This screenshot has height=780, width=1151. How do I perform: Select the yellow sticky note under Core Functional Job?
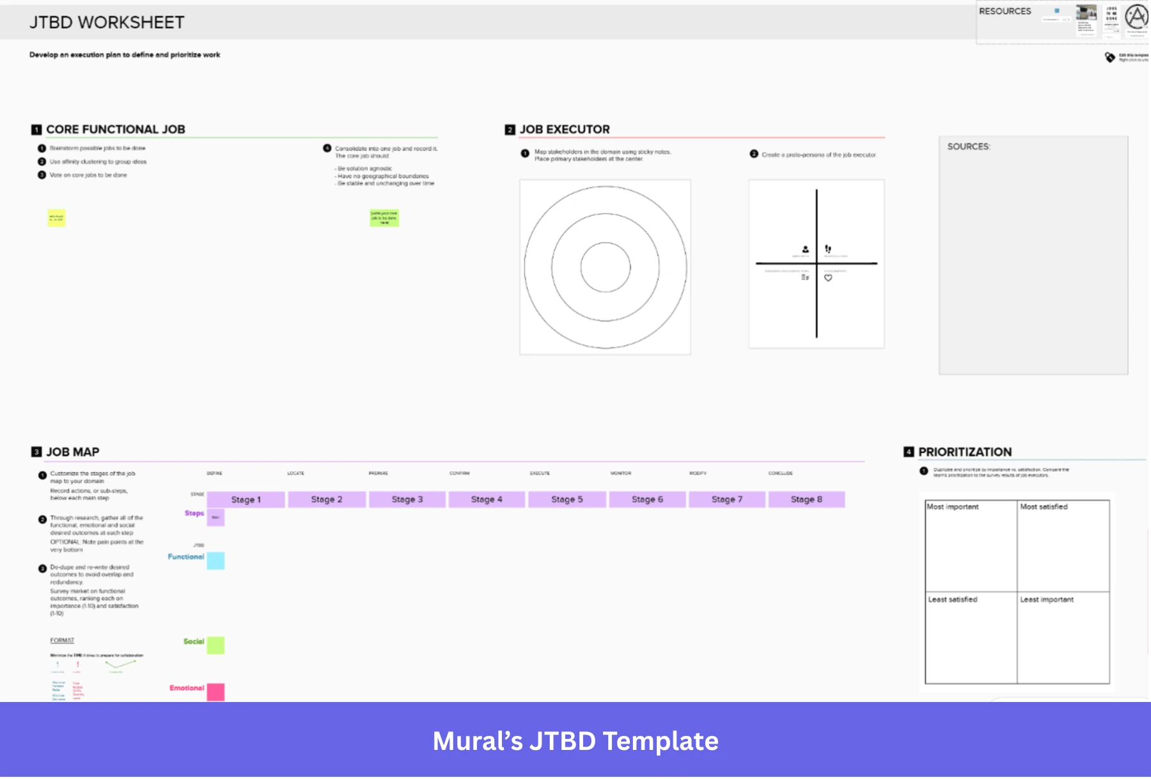(x=56, y=218)
